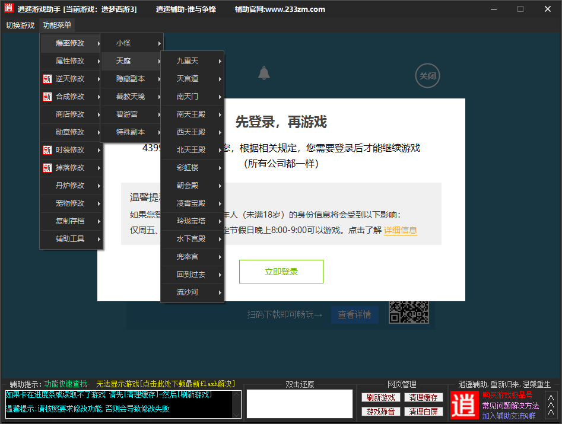Toggle 清理白屏 in the 网页管理 panel
The width and height of the screenshot is (562, 424).
(x=423, y=411)
